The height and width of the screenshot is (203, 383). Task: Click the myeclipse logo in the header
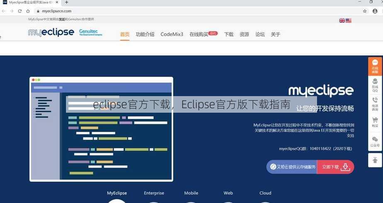tap(51, 32)
